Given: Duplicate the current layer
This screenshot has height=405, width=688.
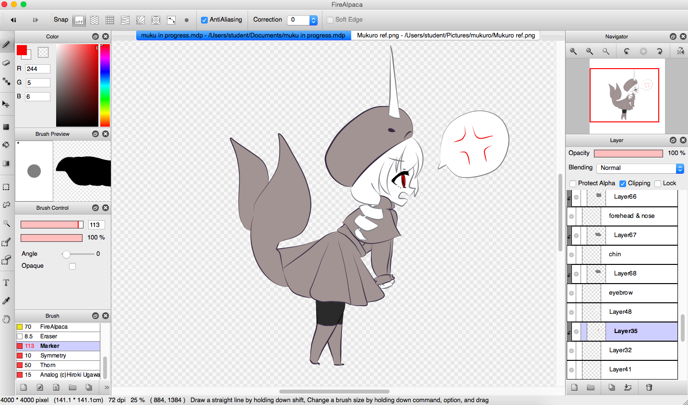Looking at the screenshot, I should pos(612,387).
